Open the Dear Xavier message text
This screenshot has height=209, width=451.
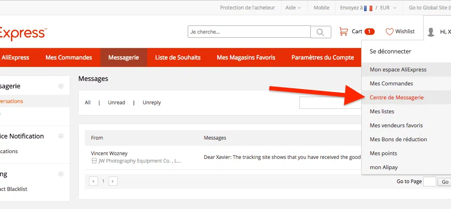pos(282,157)
